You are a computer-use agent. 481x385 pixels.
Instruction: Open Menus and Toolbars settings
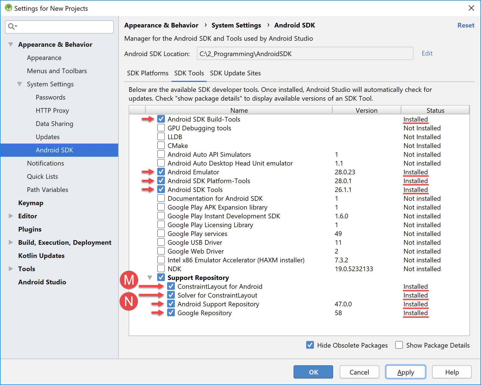coord(57,71)
